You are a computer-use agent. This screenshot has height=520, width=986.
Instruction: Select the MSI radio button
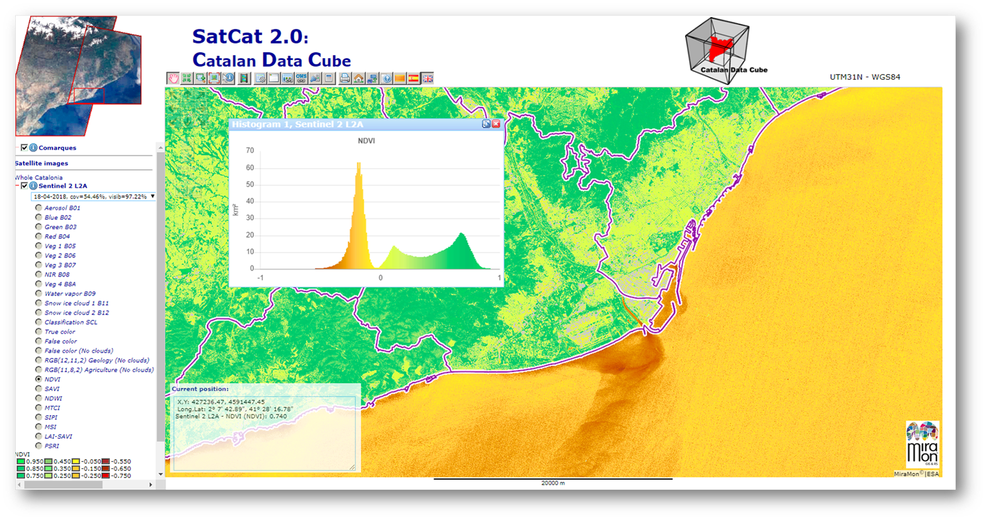tap(38, 426)
